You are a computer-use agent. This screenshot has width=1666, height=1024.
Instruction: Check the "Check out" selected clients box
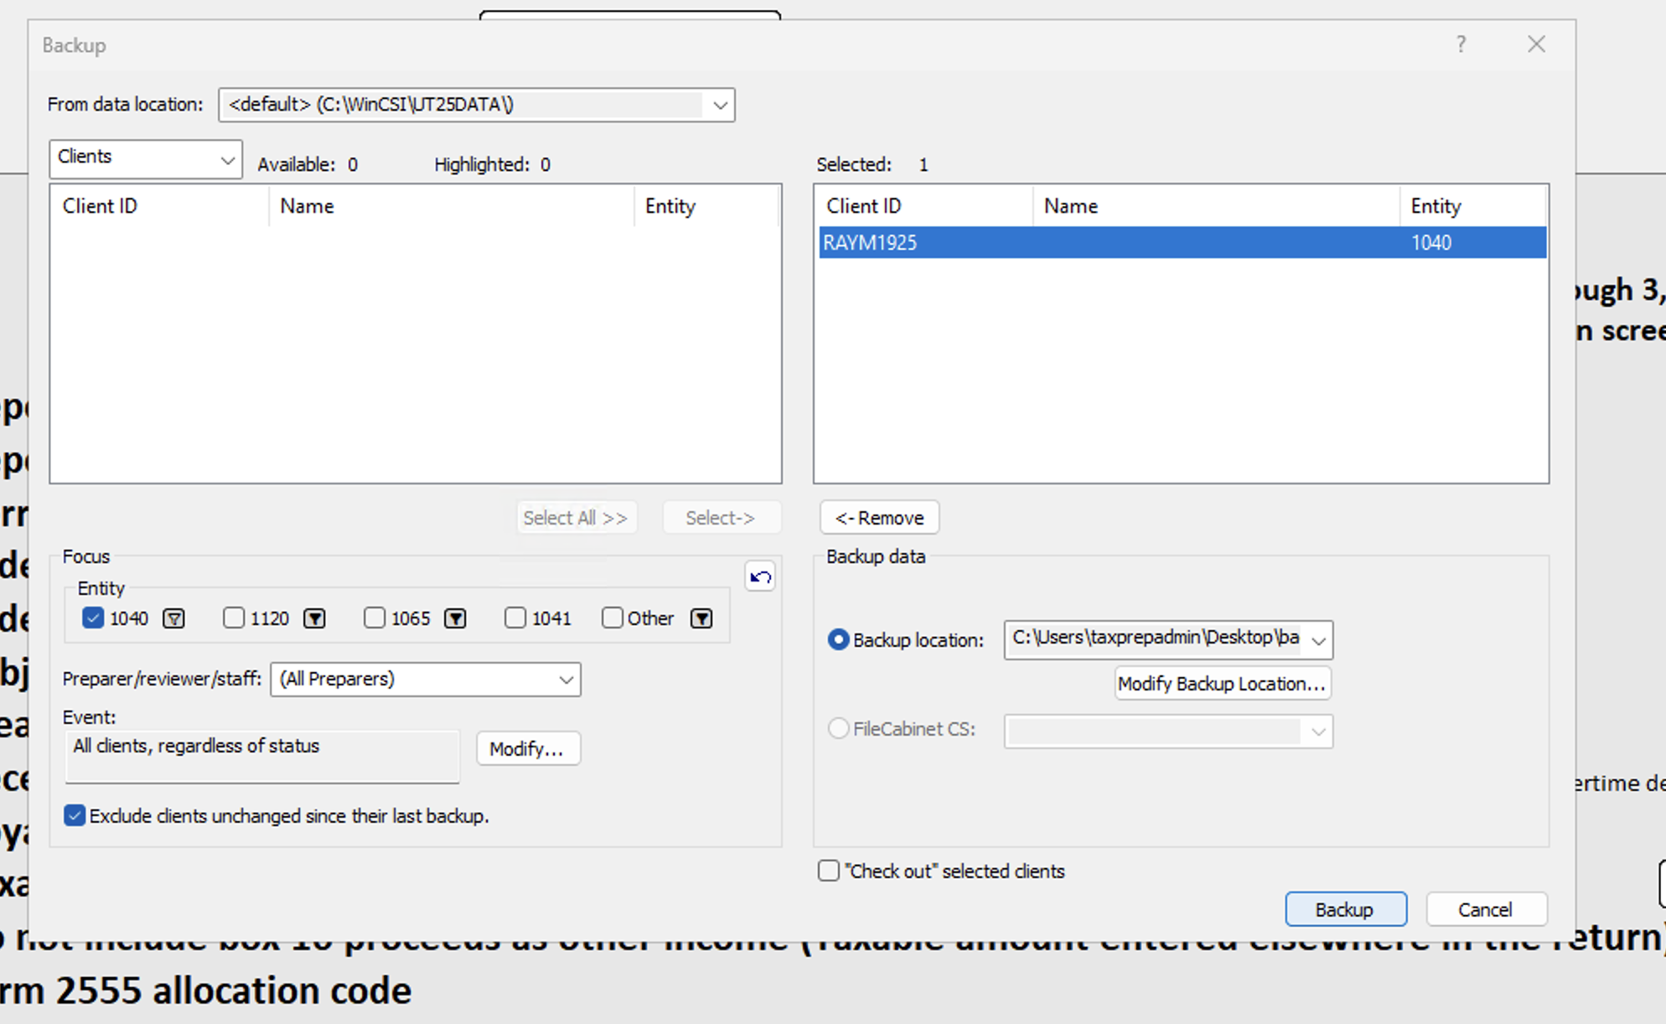point(829,871)
